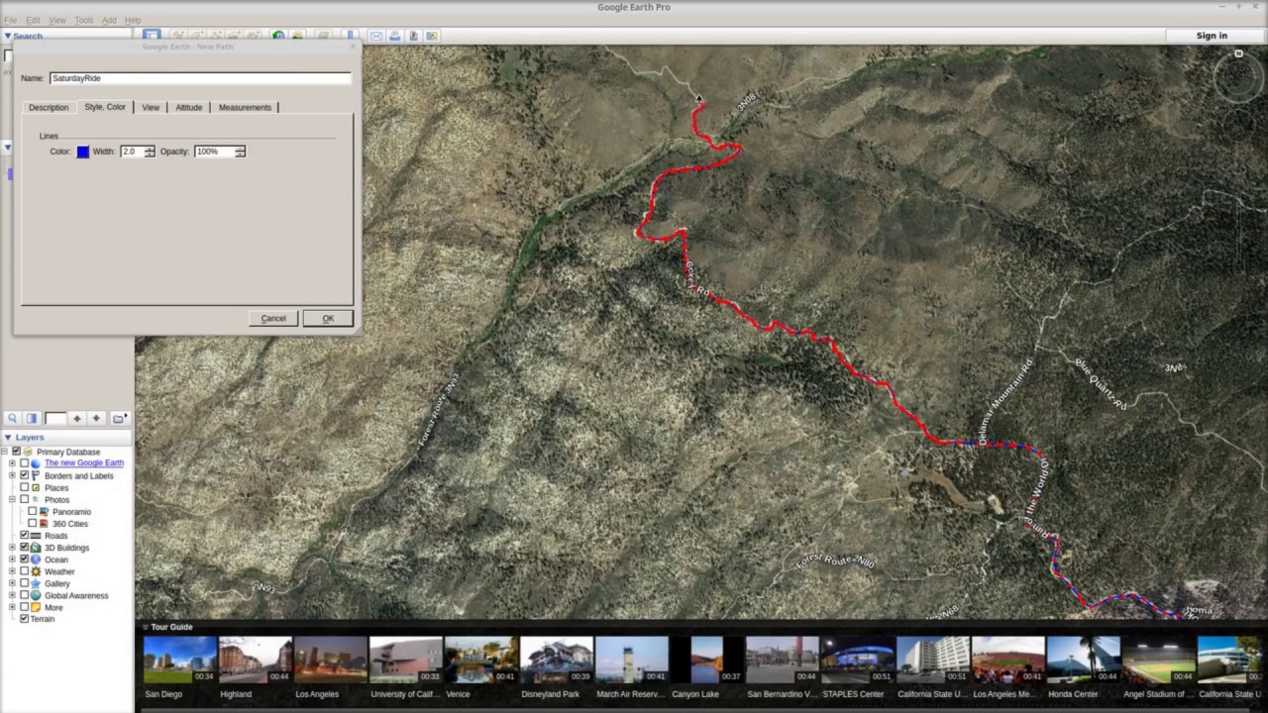Switch to the View tab
The image size is (1268, 713).
click(151, 107)
